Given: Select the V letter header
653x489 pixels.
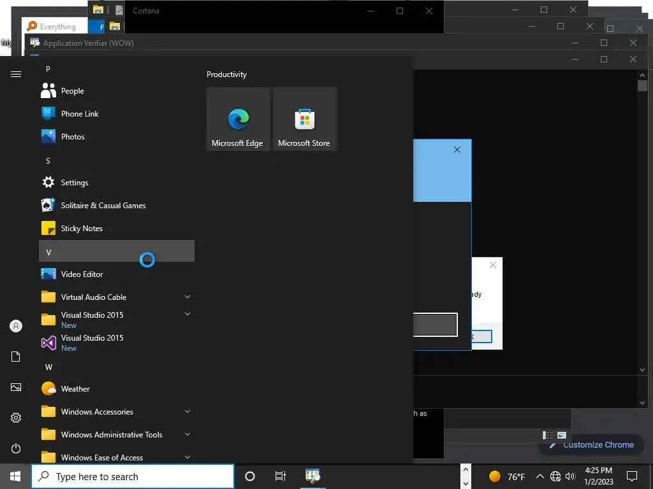Looking at the screenshot, I should coord(117,251).
